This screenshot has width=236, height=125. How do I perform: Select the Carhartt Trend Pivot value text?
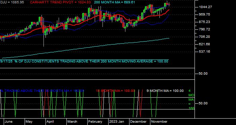coord(60,2)
